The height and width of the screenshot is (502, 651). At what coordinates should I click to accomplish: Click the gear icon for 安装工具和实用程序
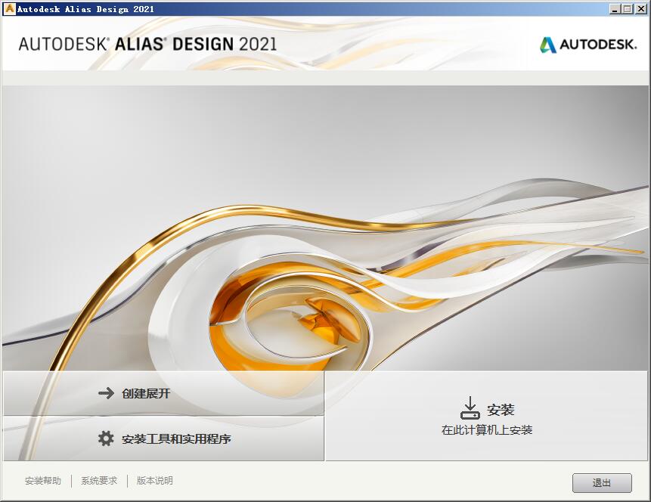tap(106, 438)
